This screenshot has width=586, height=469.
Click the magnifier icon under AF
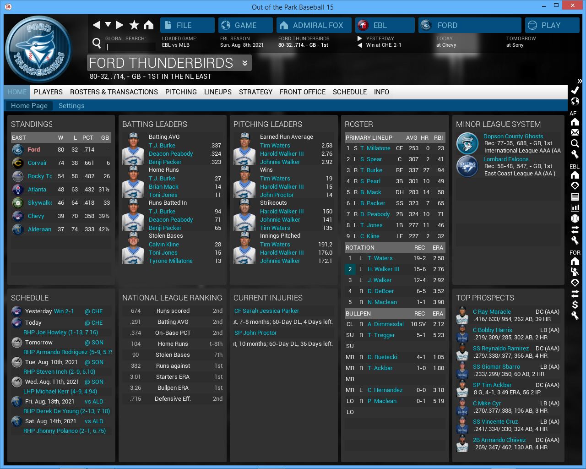coord(575,143)
